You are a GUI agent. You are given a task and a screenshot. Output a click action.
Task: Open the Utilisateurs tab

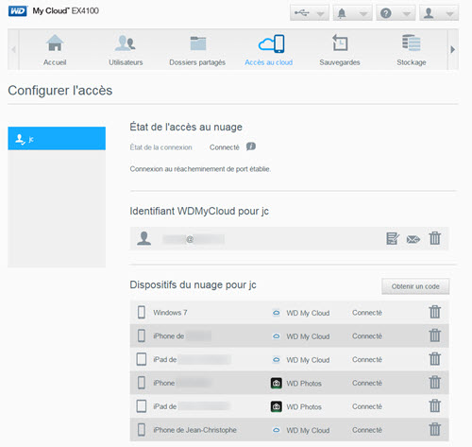[126, 50]
